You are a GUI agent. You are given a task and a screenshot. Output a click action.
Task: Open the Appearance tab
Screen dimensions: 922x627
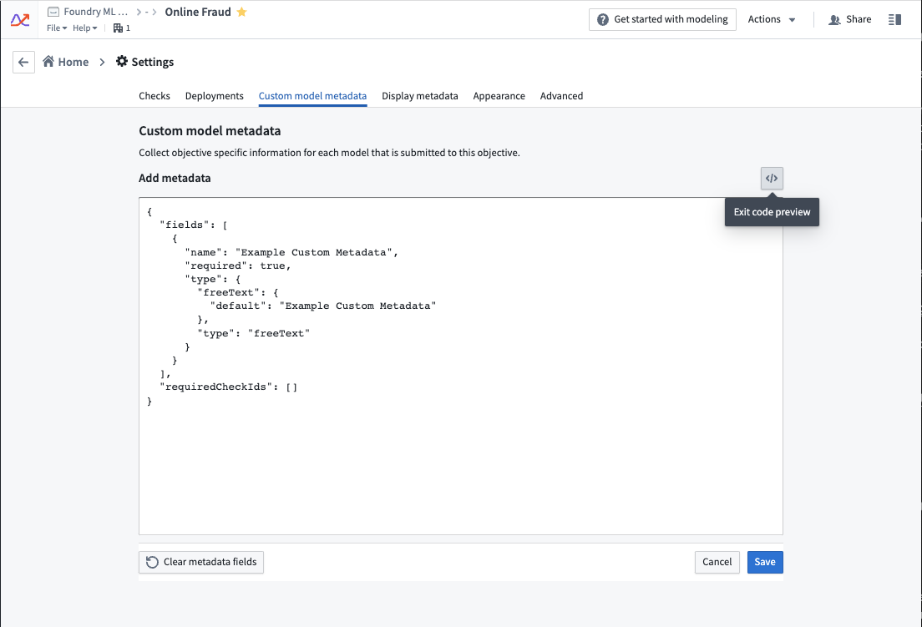499,96
